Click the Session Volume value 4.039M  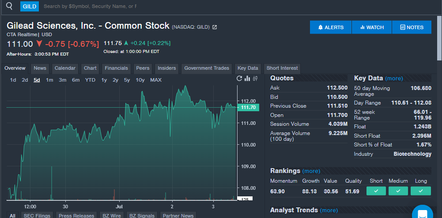click(x=338, y=124)
